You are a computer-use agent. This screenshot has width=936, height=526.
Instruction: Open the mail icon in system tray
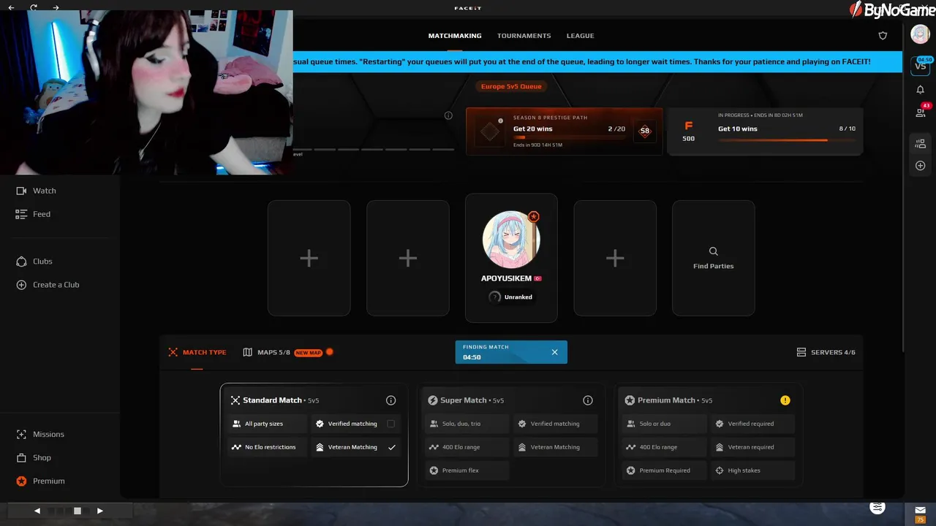(x=920, y=509)
